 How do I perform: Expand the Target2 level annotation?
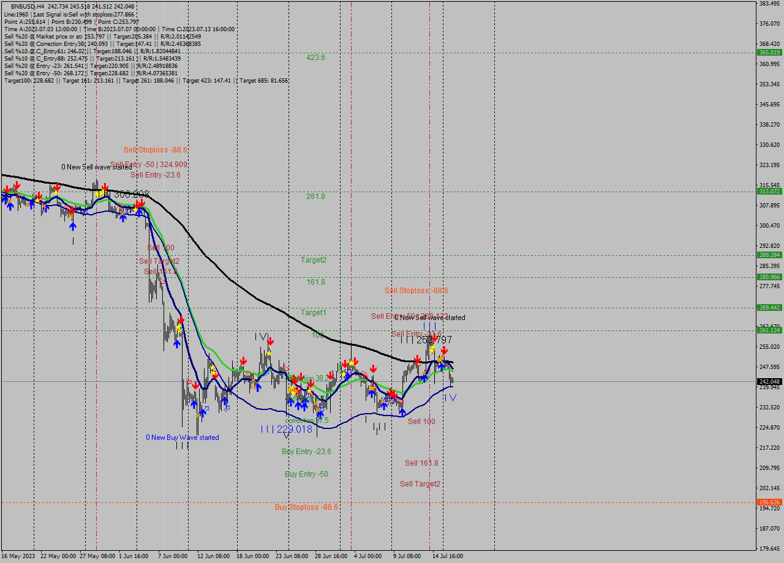point(314,260)
